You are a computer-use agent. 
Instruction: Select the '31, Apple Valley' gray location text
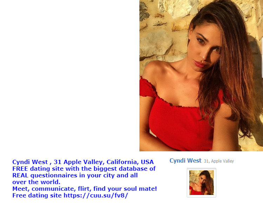click(x=219, y=161)
